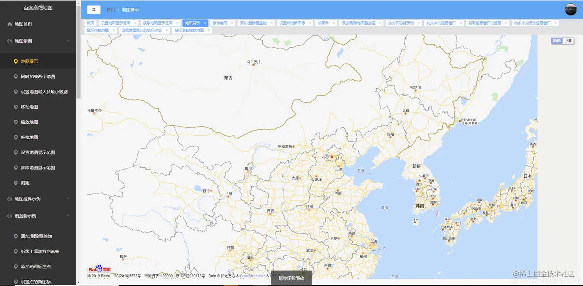Close the 移动地图 tab

(232, 23)
